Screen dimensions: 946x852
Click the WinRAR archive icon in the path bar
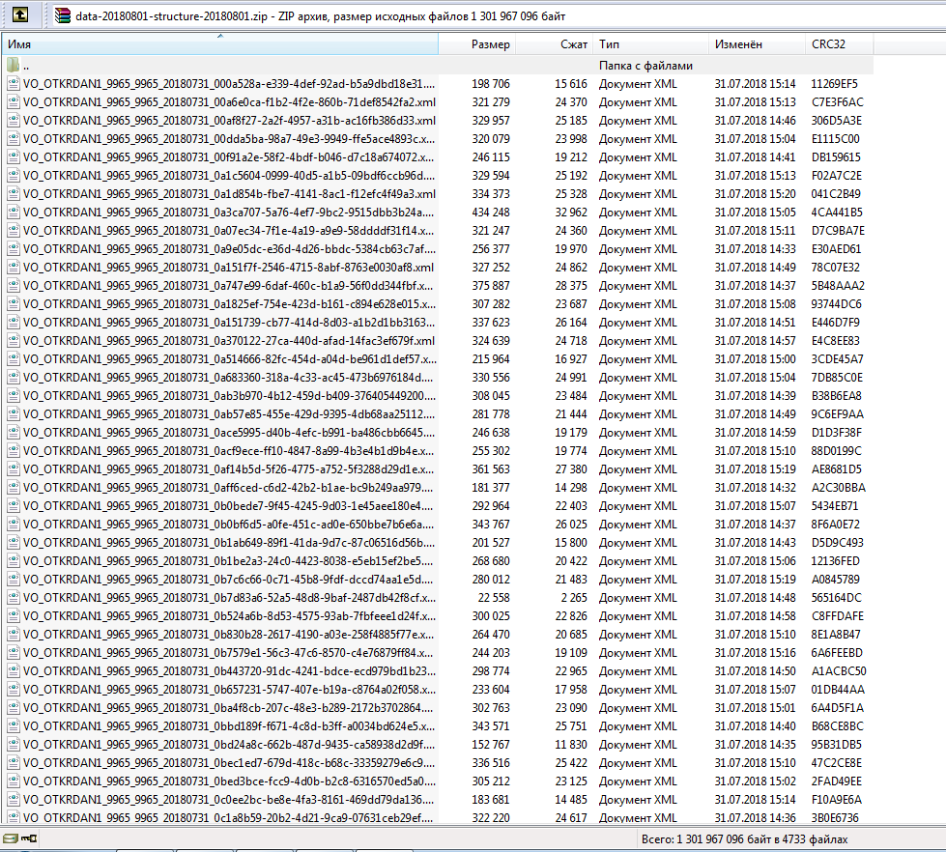pos(63,15)
